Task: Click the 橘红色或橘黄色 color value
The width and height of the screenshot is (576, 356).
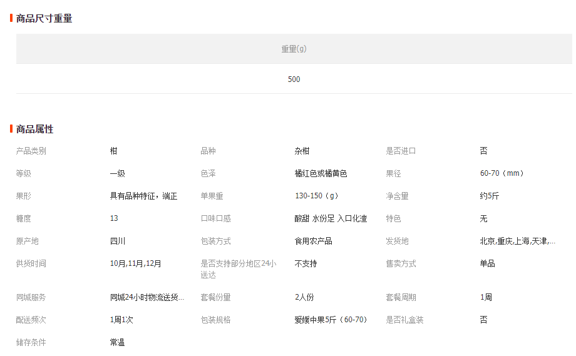Action: pyautogui.click(x=321, y=173)
